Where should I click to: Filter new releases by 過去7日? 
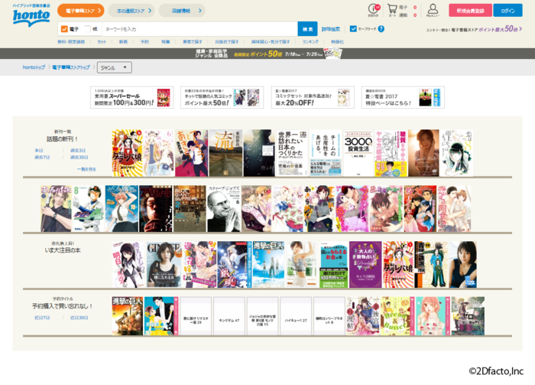[x=42, y=157]
